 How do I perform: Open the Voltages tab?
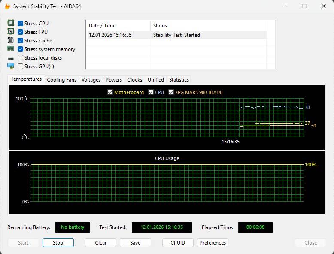[x=91, y=80]
